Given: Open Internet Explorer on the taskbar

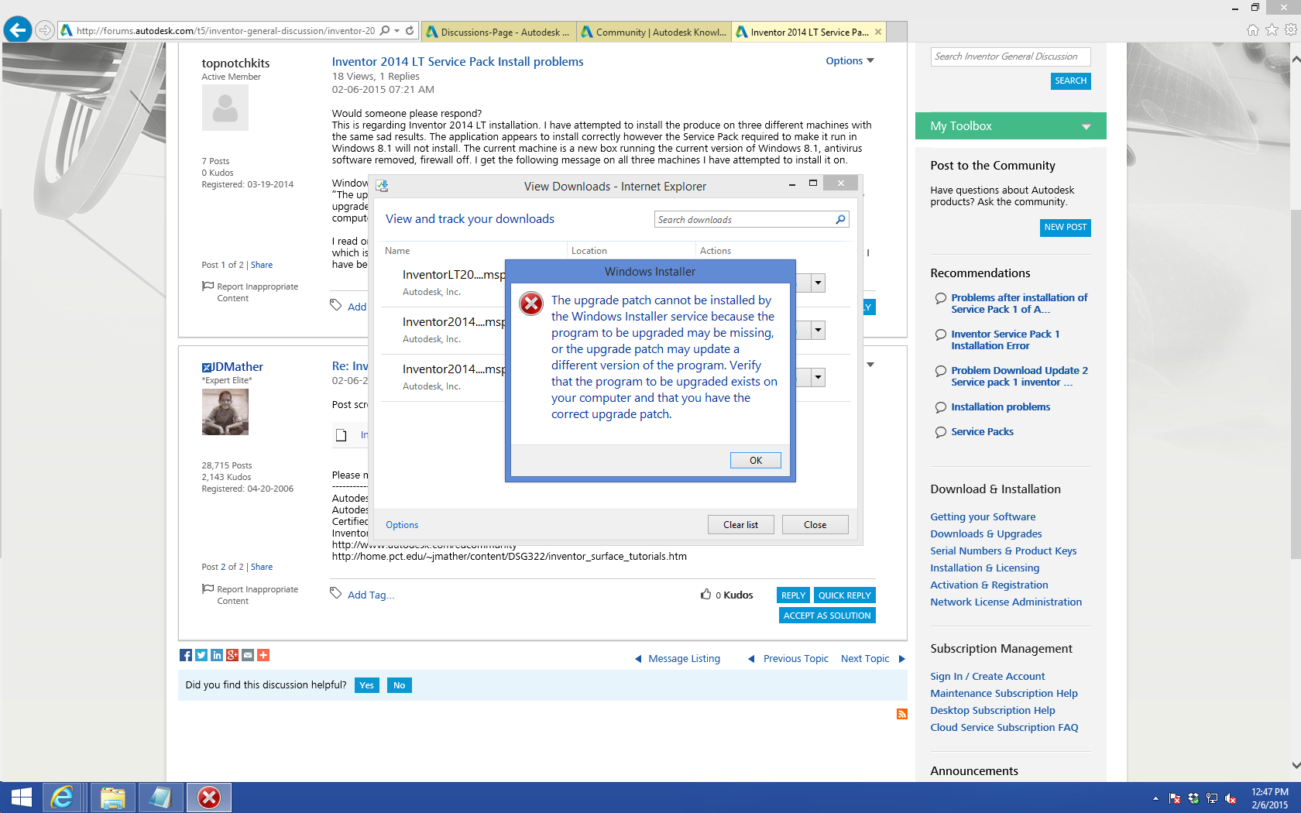Looking at the screenshot, I should 62,798.
